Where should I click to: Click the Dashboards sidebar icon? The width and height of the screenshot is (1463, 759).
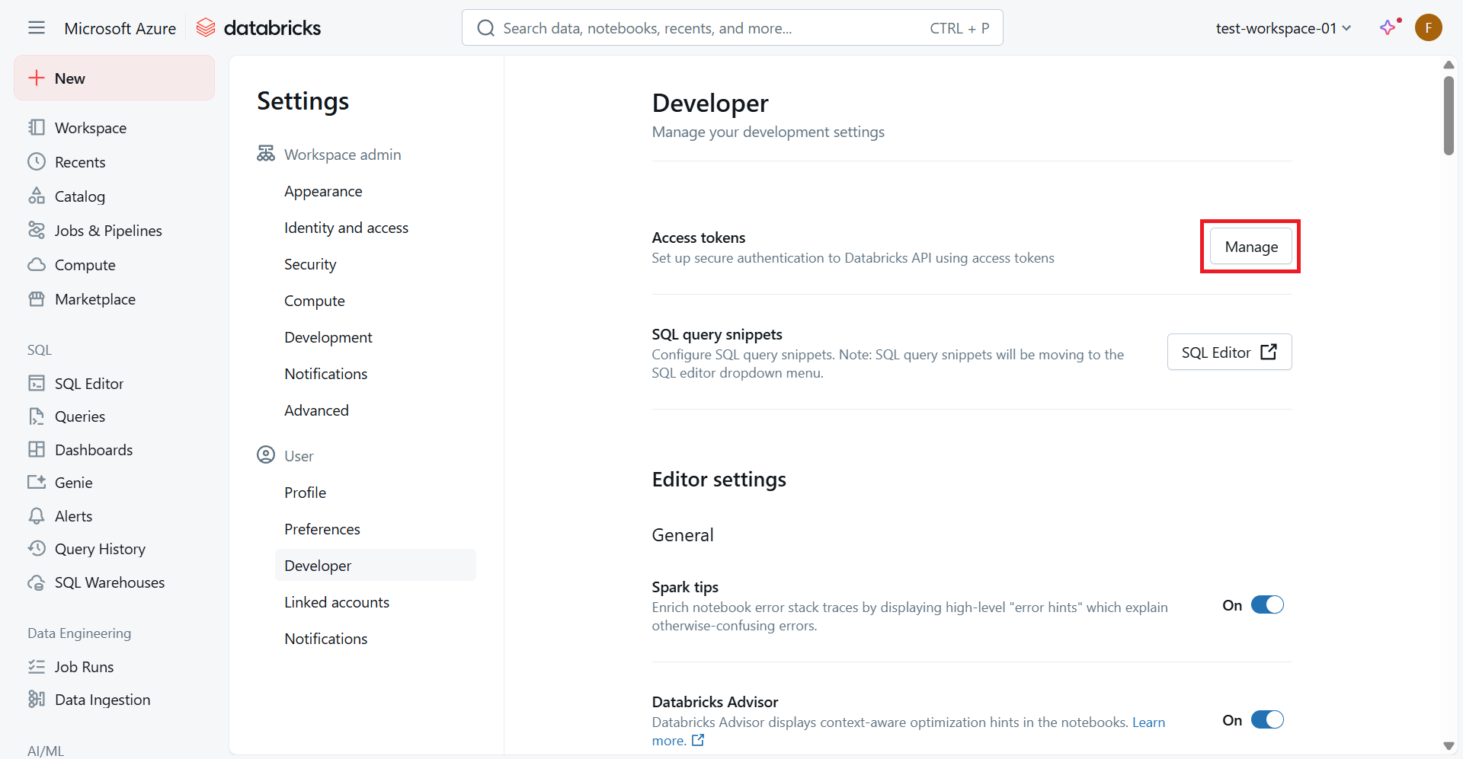[37, 449]
